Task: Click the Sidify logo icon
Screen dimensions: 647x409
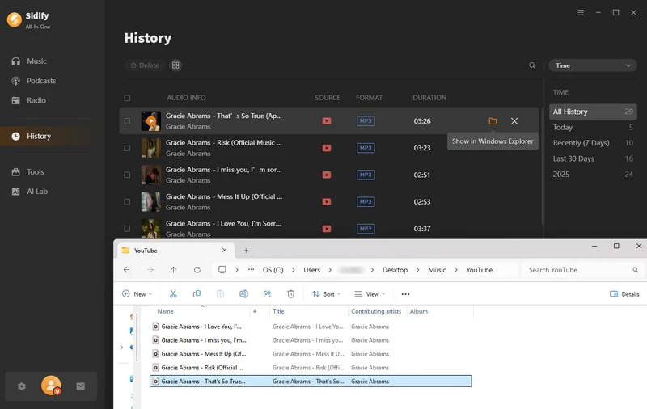Action: point(14,19)
